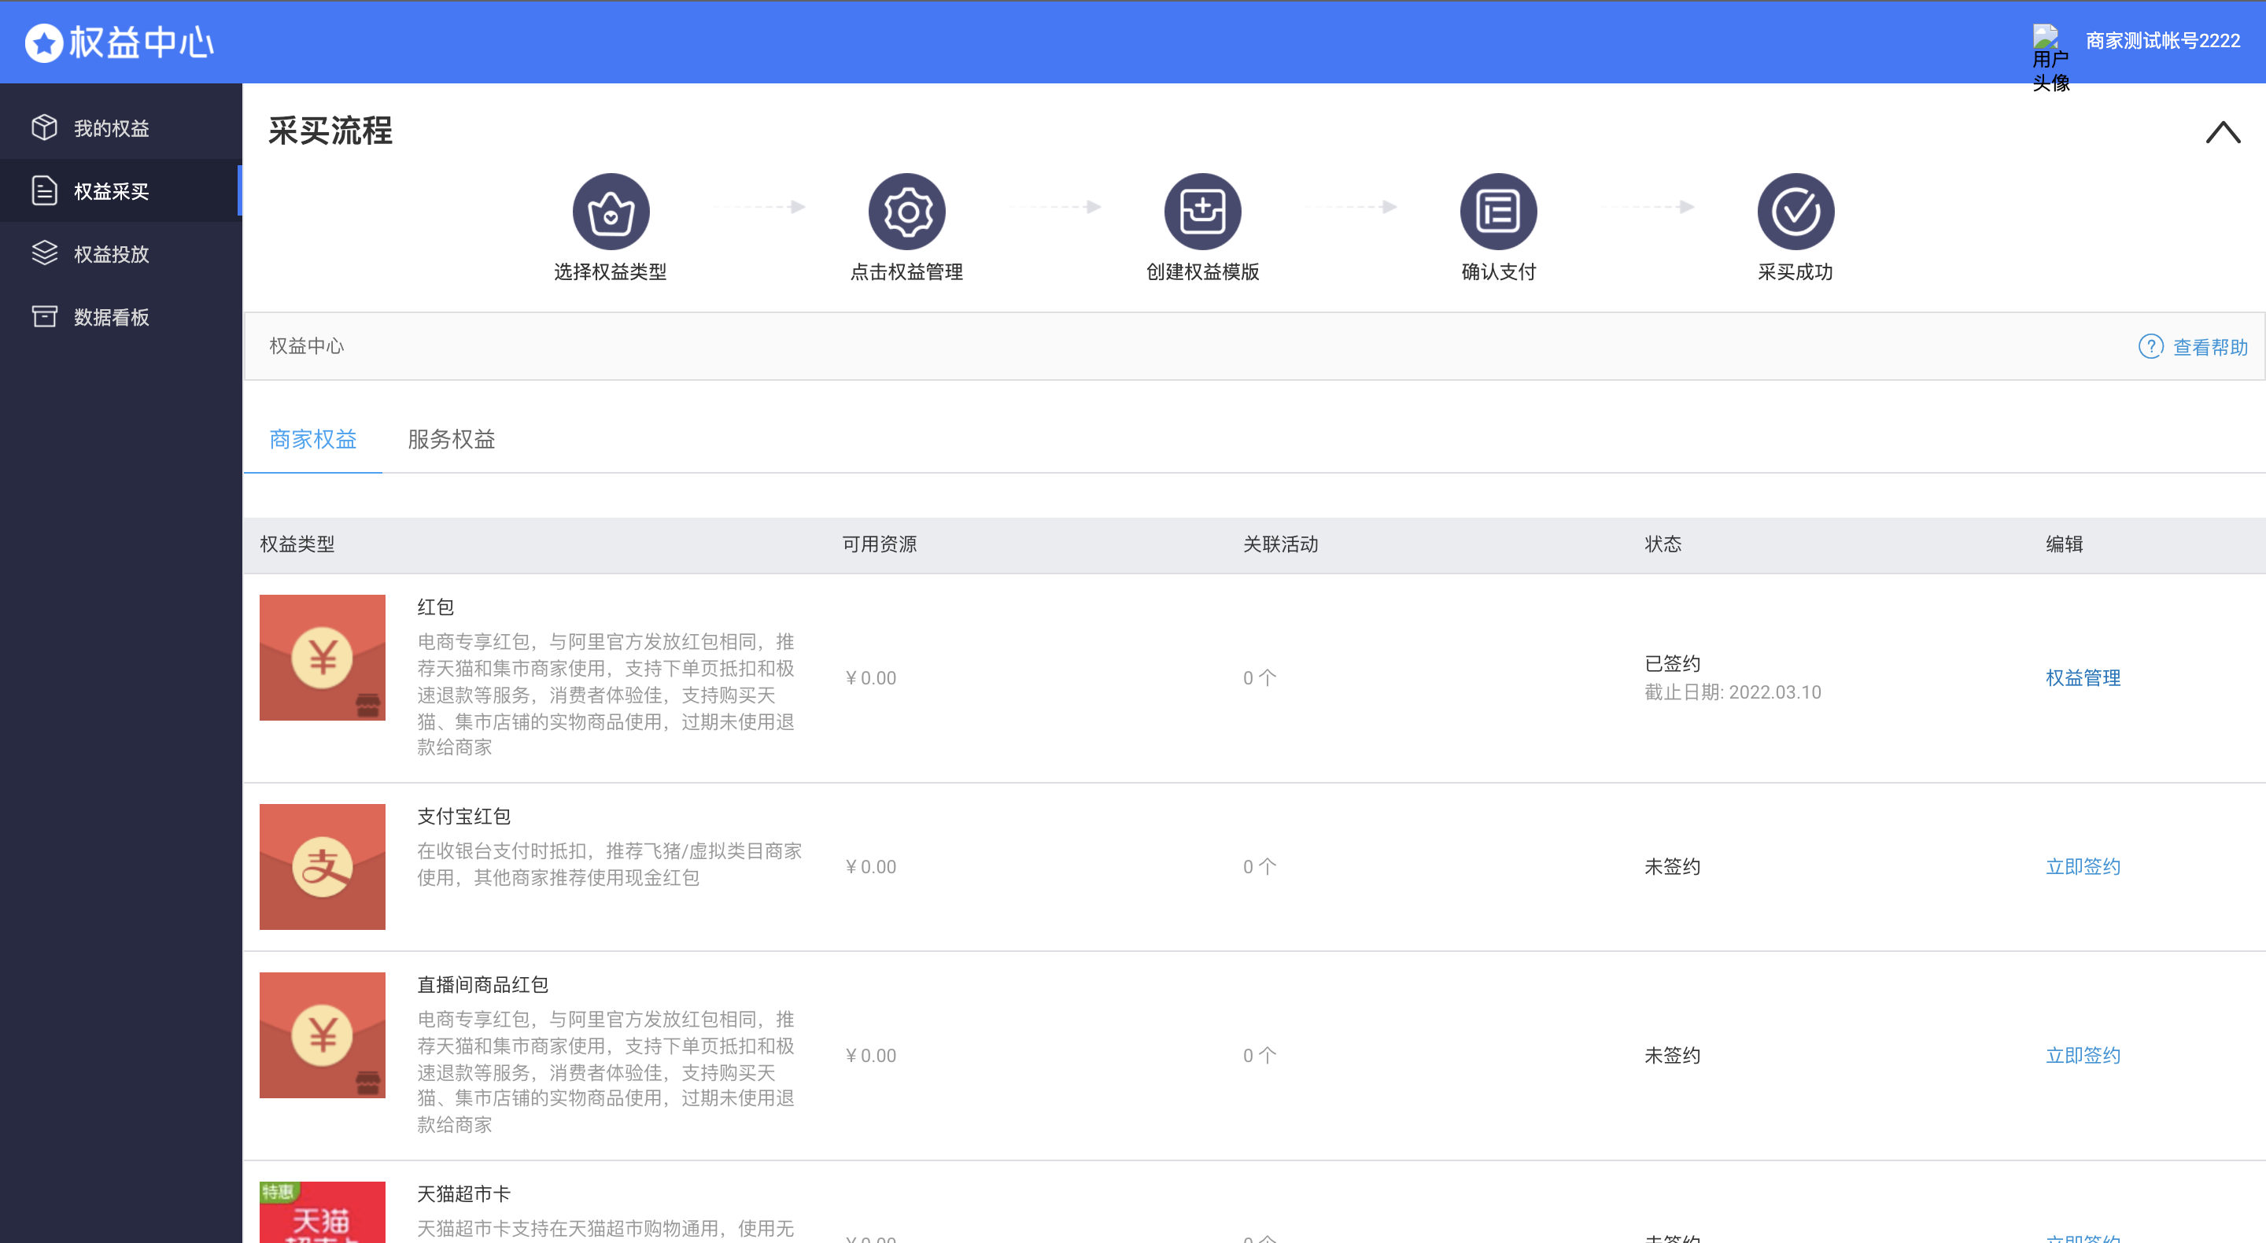Screen dimensions: 2266x1243
Task: Click the 选择权益类型 basket step icon
Action: [x=611, y=211]
